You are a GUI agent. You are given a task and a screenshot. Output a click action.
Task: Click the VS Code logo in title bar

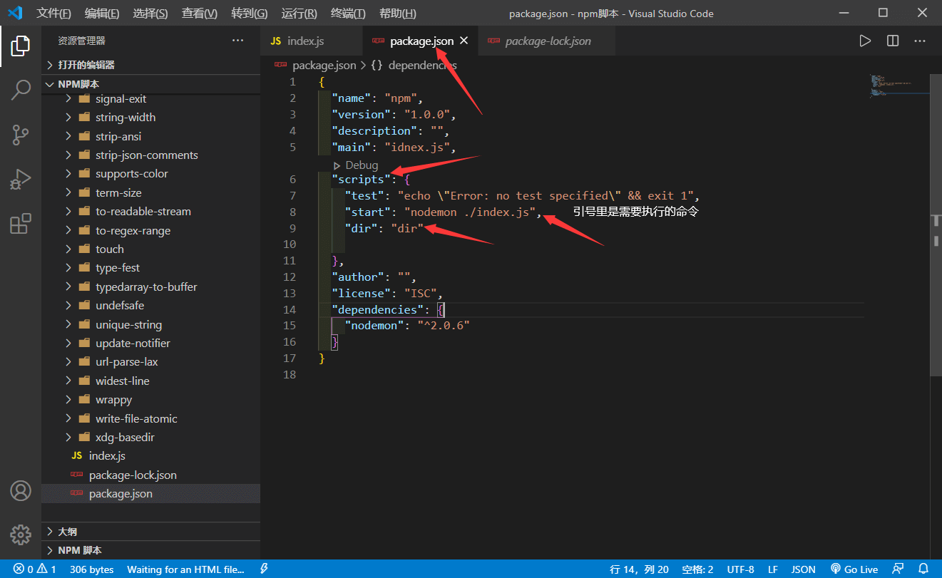coord(14,13)
